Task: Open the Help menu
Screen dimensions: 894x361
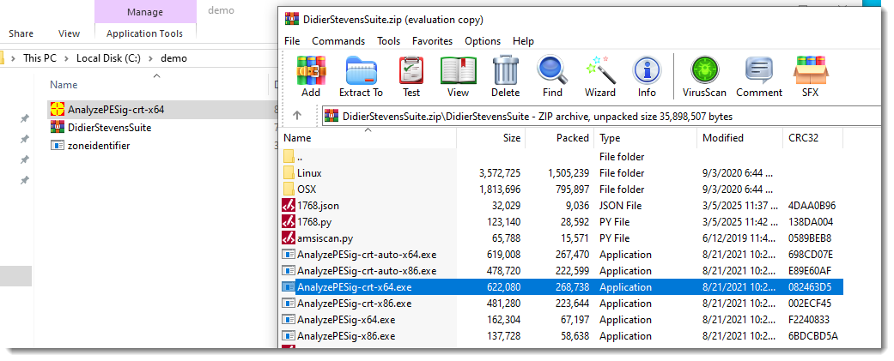Action: point(523,41)
